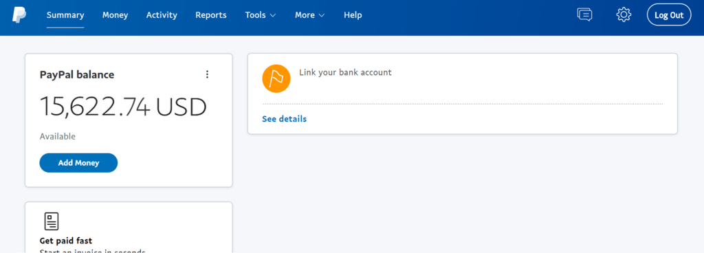Screen dimensions: 704x253
Task: Click the chevron next to Tools
Action: 272,15
